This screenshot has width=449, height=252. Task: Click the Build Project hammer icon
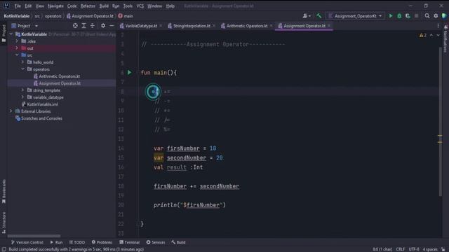click(x=319, y=16)
